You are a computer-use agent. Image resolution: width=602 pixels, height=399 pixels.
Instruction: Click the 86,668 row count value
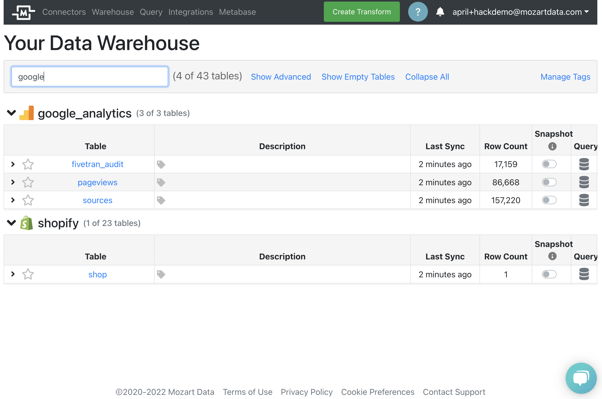pos(506,182)
